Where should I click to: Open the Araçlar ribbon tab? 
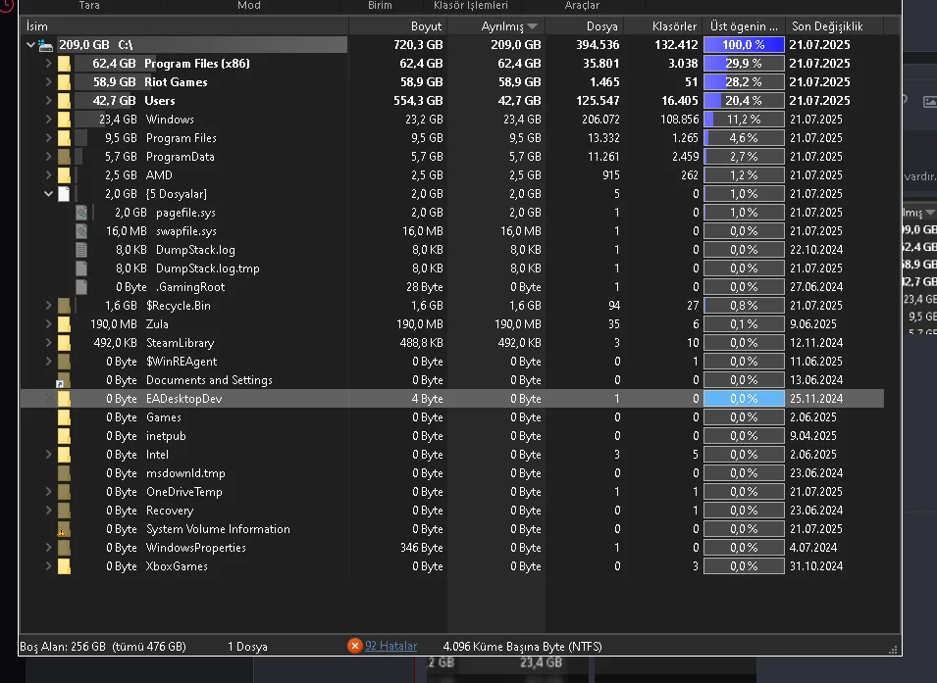click(582, 5)
